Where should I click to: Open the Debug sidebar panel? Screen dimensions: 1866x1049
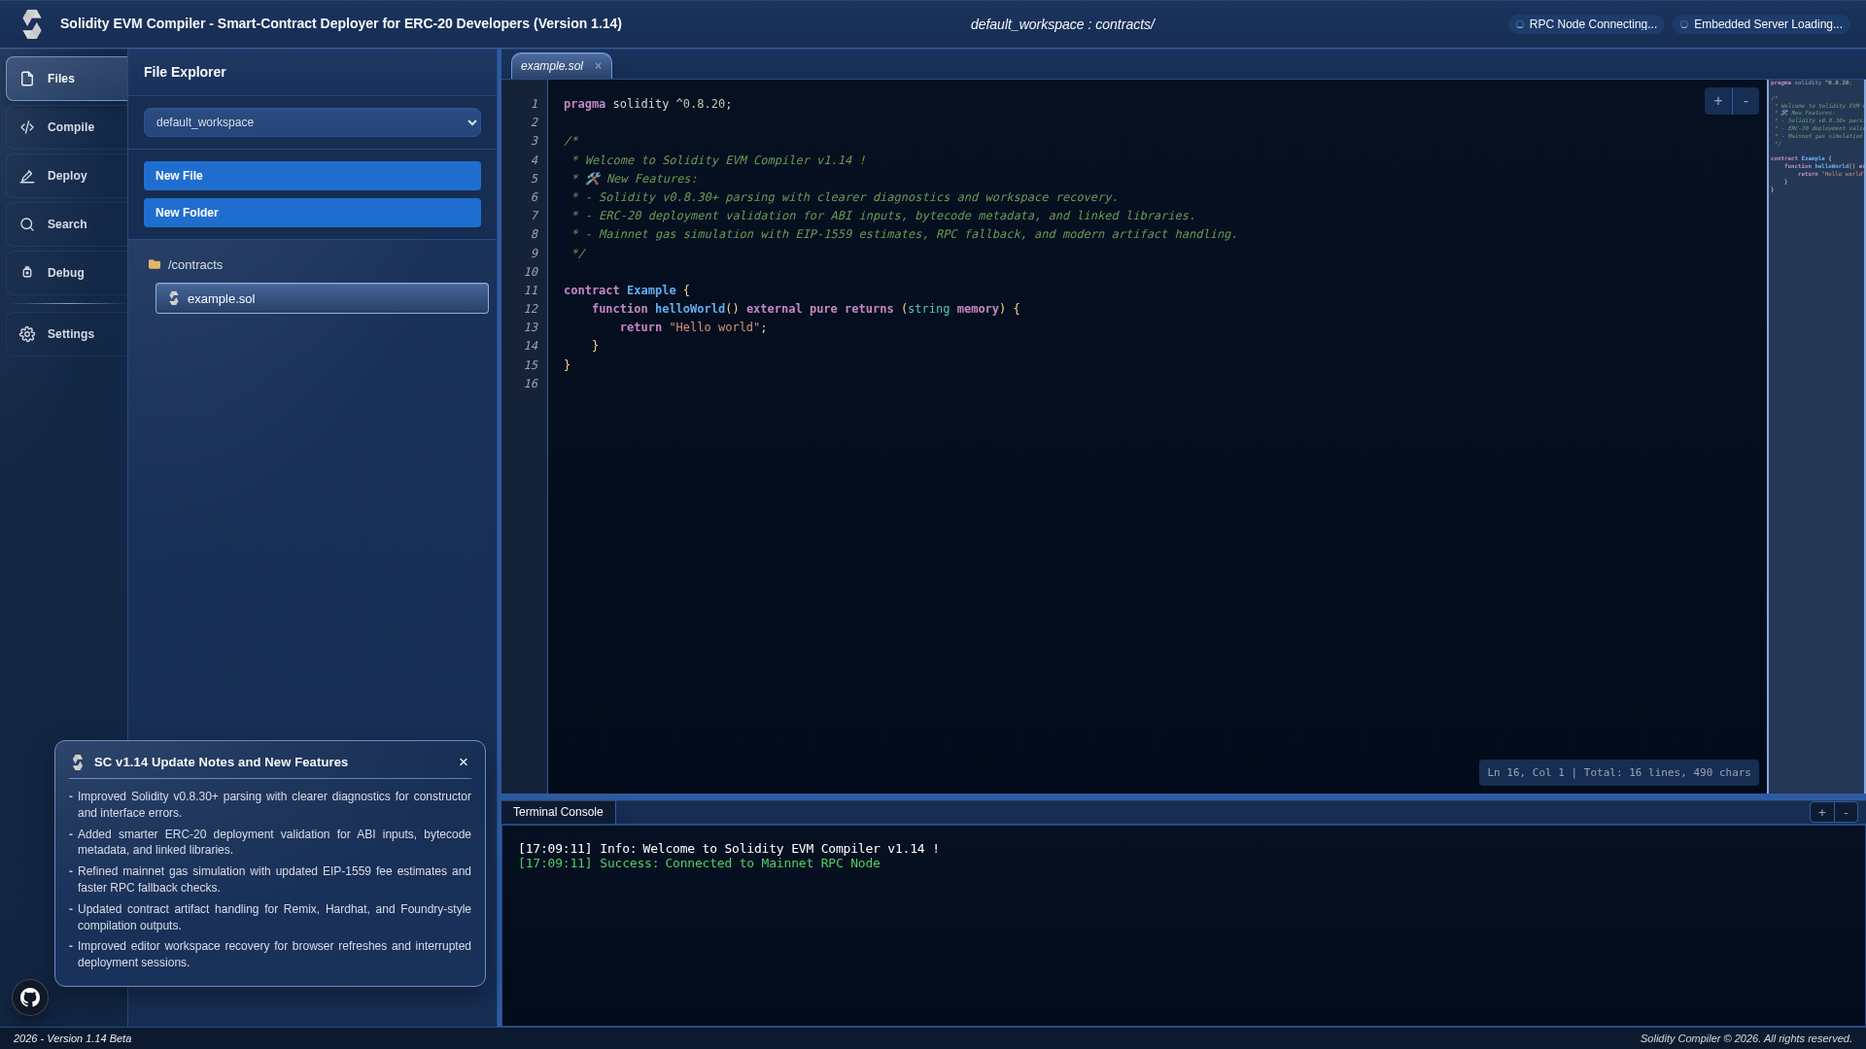66,273
